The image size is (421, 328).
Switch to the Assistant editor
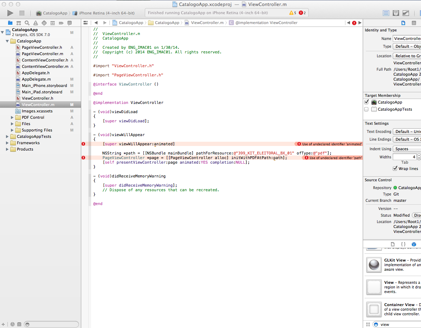point(396,13)
